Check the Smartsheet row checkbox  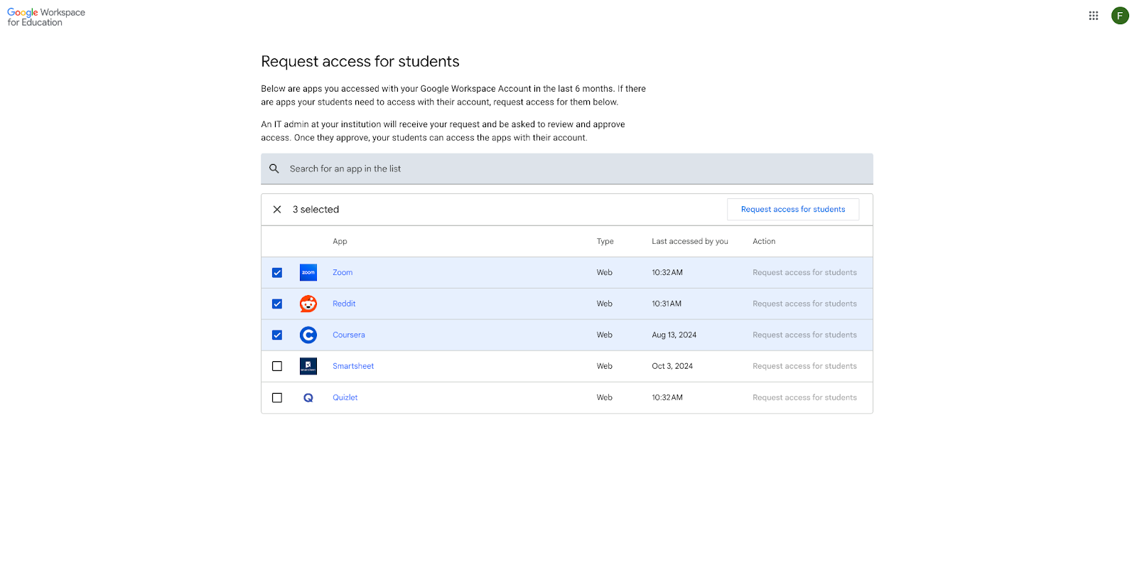(x=277, y=367)
